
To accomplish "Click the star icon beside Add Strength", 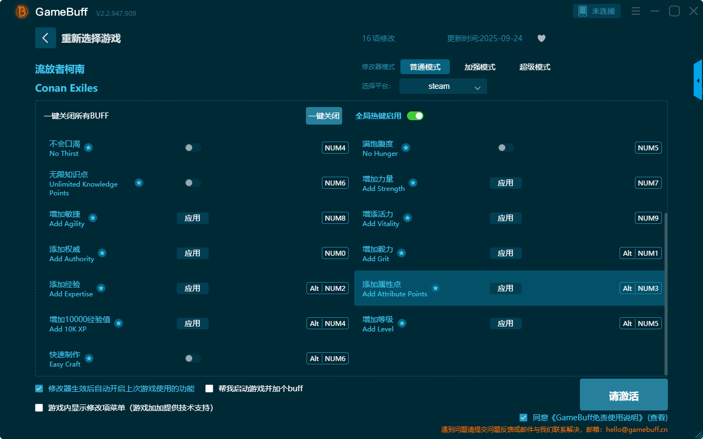I will pos(413,183).
